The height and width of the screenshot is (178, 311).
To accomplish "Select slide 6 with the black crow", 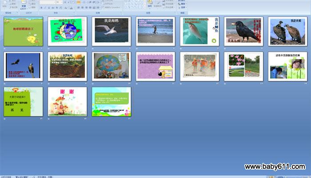I will point(243,32).
